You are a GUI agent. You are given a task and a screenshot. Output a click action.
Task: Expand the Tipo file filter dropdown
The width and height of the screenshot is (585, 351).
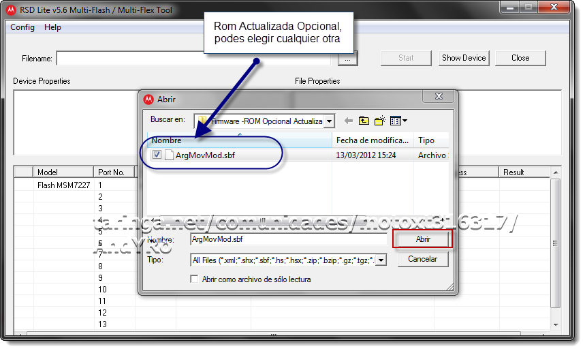pyautogui.click(x=381, y=260)
